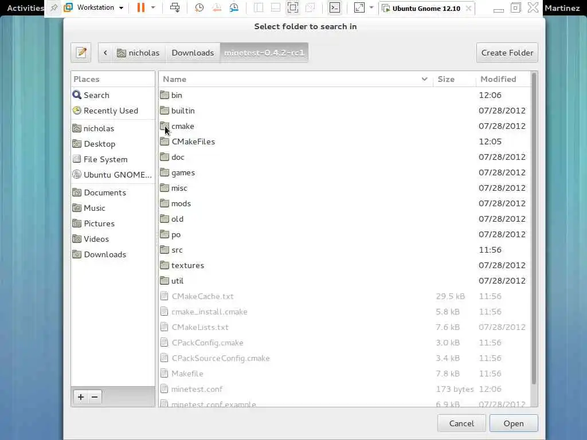
Task: Select Music in Places sidebar
Action: (x=113, y=208)
